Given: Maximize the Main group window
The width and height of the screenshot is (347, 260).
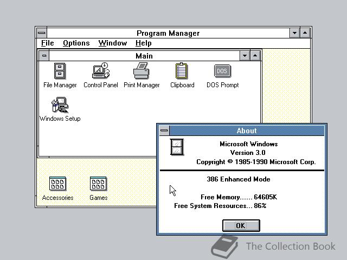Looking at the screenshot, I should pos(255,56).
